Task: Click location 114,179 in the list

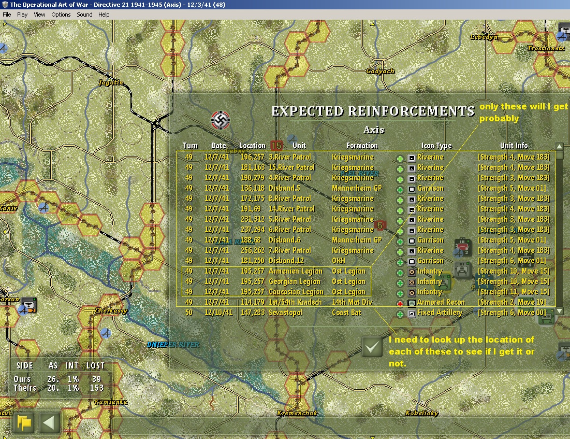Action: click(252, 302)
